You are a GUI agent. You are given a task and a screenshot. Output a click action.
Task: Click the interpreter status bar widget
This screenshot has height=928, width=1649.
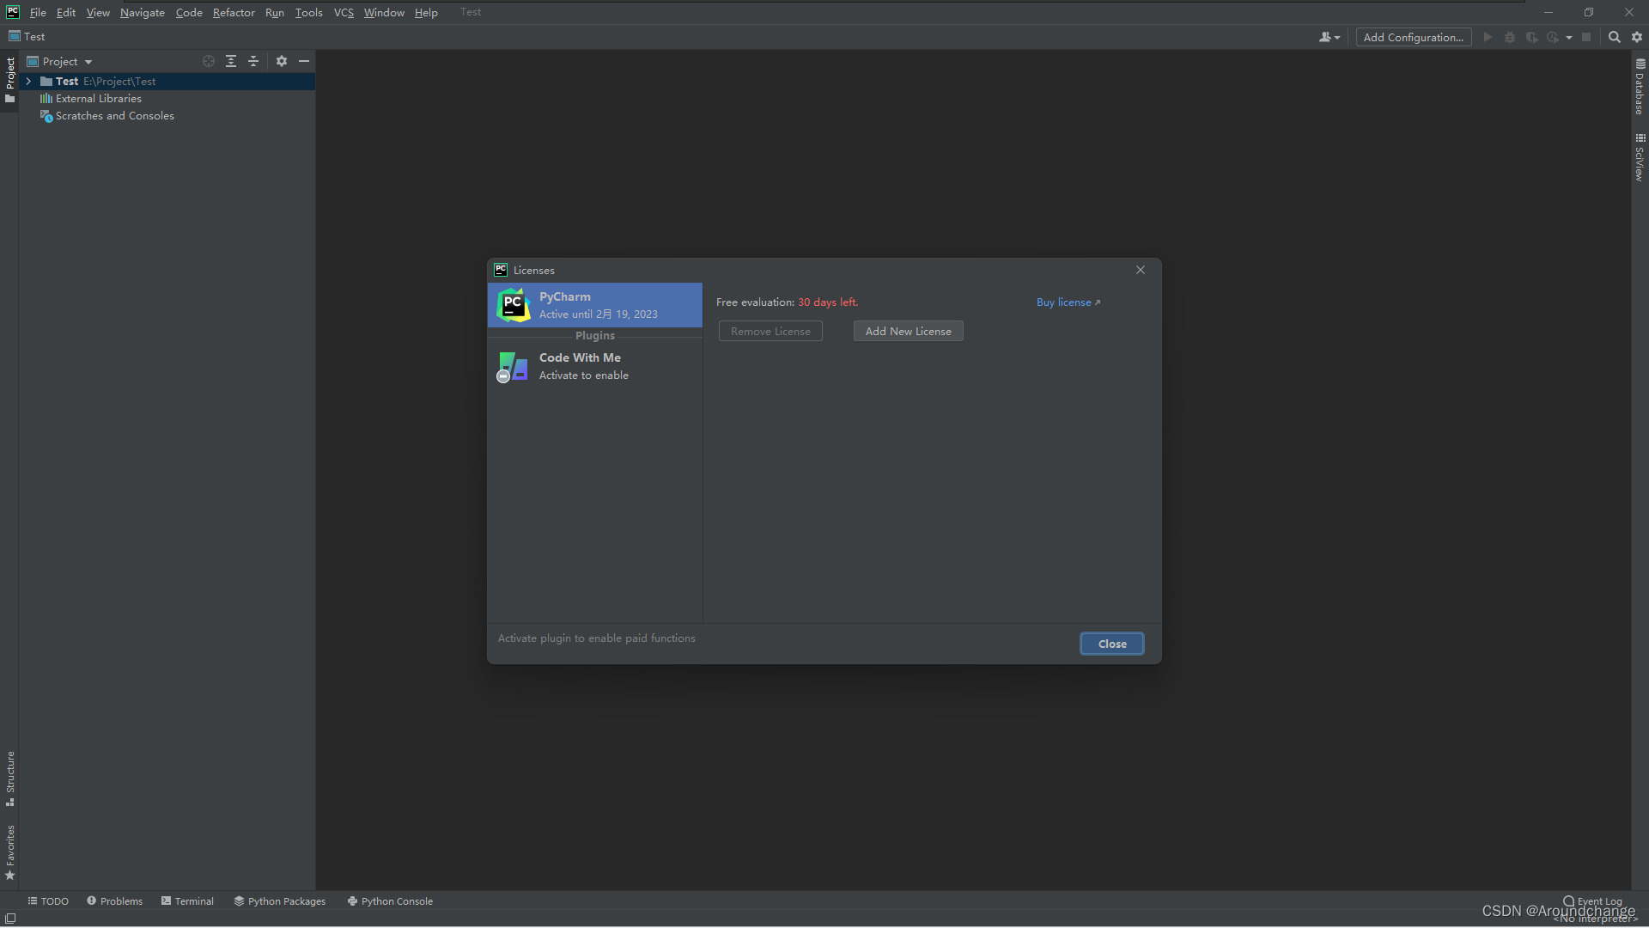coord(1595,919)
